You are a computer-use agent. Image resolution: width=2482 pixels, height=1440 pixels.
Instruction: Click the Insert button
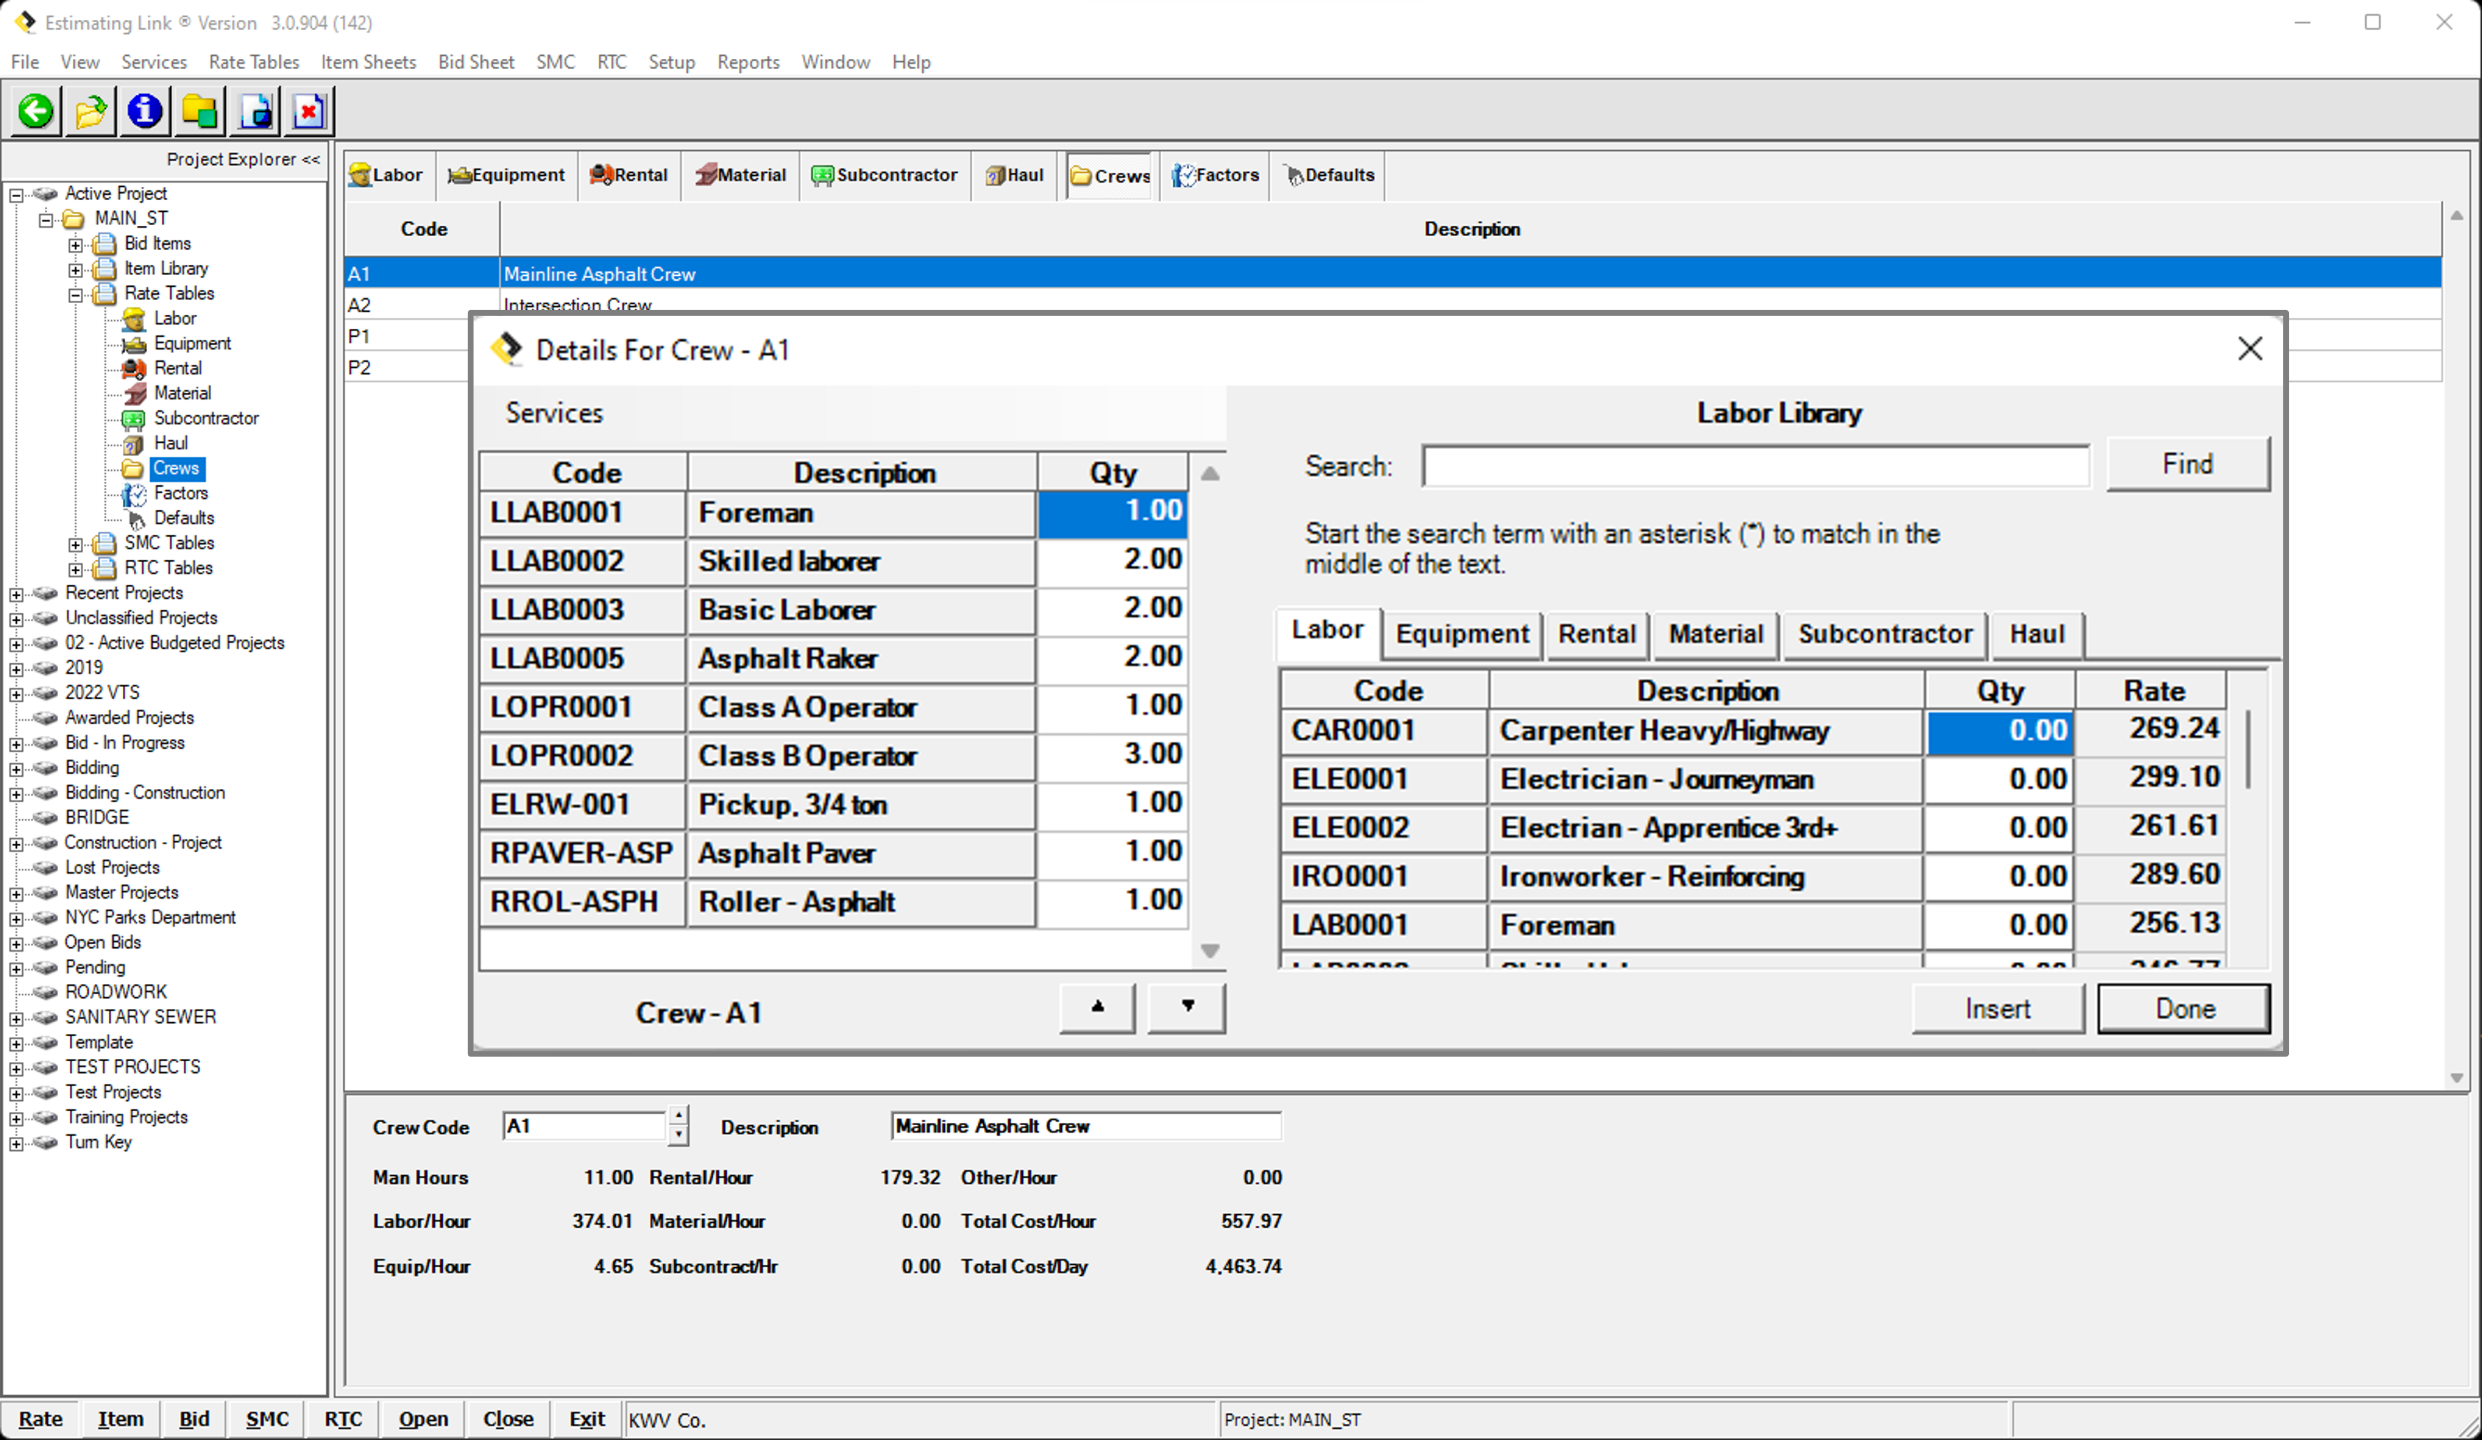[x=1997, y=1009]
